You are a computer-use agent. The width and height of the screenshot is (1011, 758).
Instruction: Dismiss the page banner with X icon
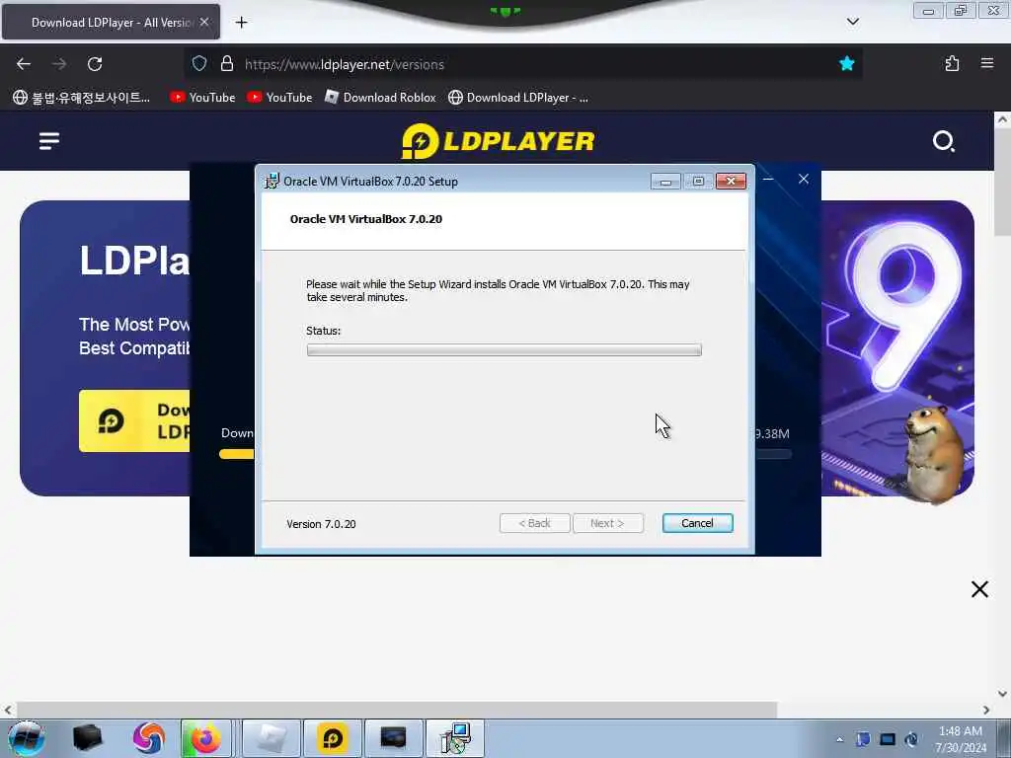tap(979, 589)
